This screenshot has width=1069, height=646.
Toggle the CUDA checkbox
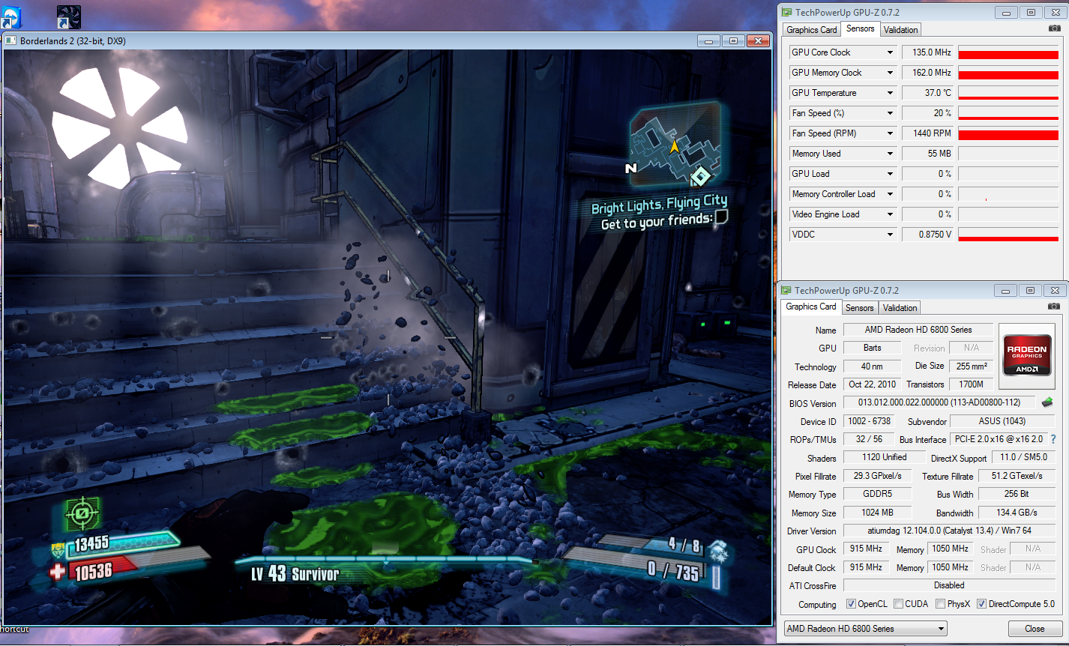pos(898,604)
